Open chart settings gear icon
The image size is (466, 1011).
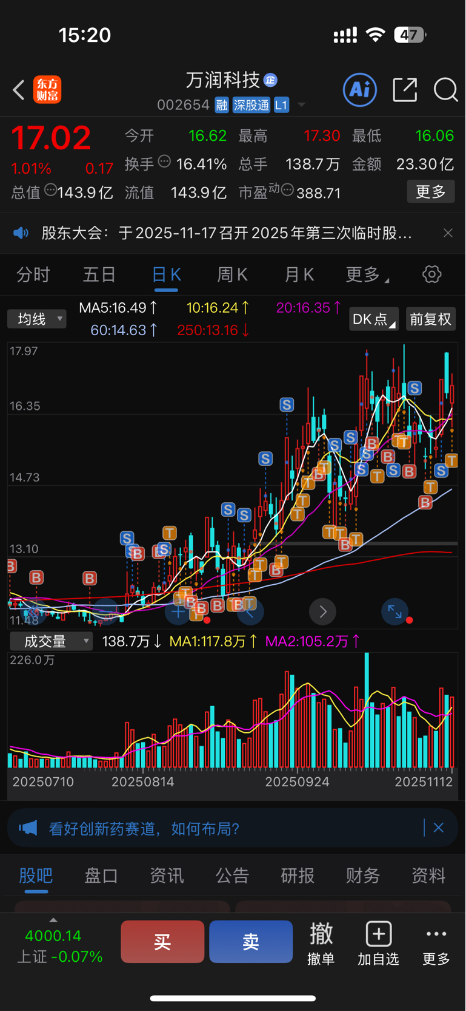pyautogui.click(x=432, y=274)
